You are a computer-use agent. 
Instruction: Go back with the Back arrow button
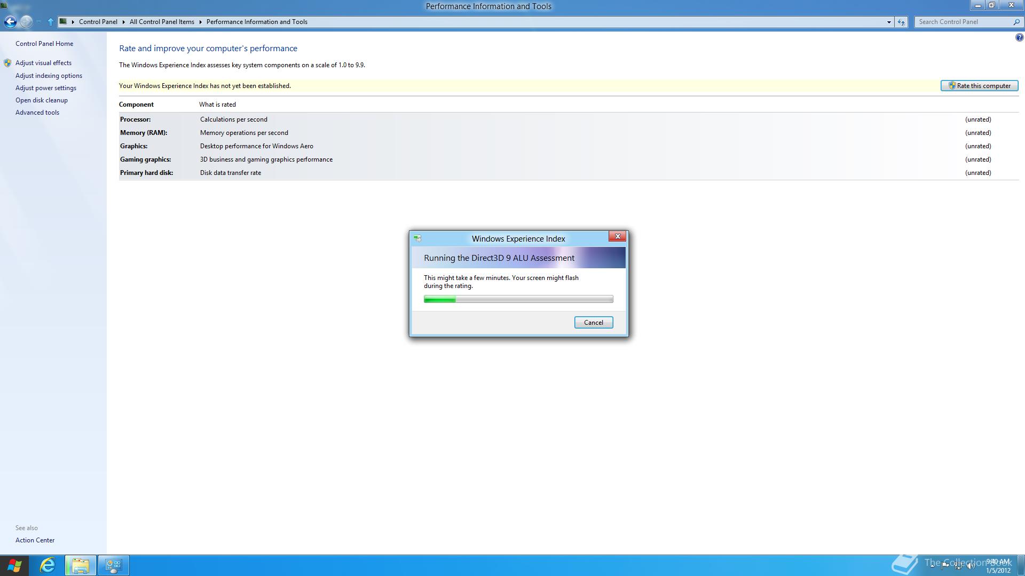10,22
